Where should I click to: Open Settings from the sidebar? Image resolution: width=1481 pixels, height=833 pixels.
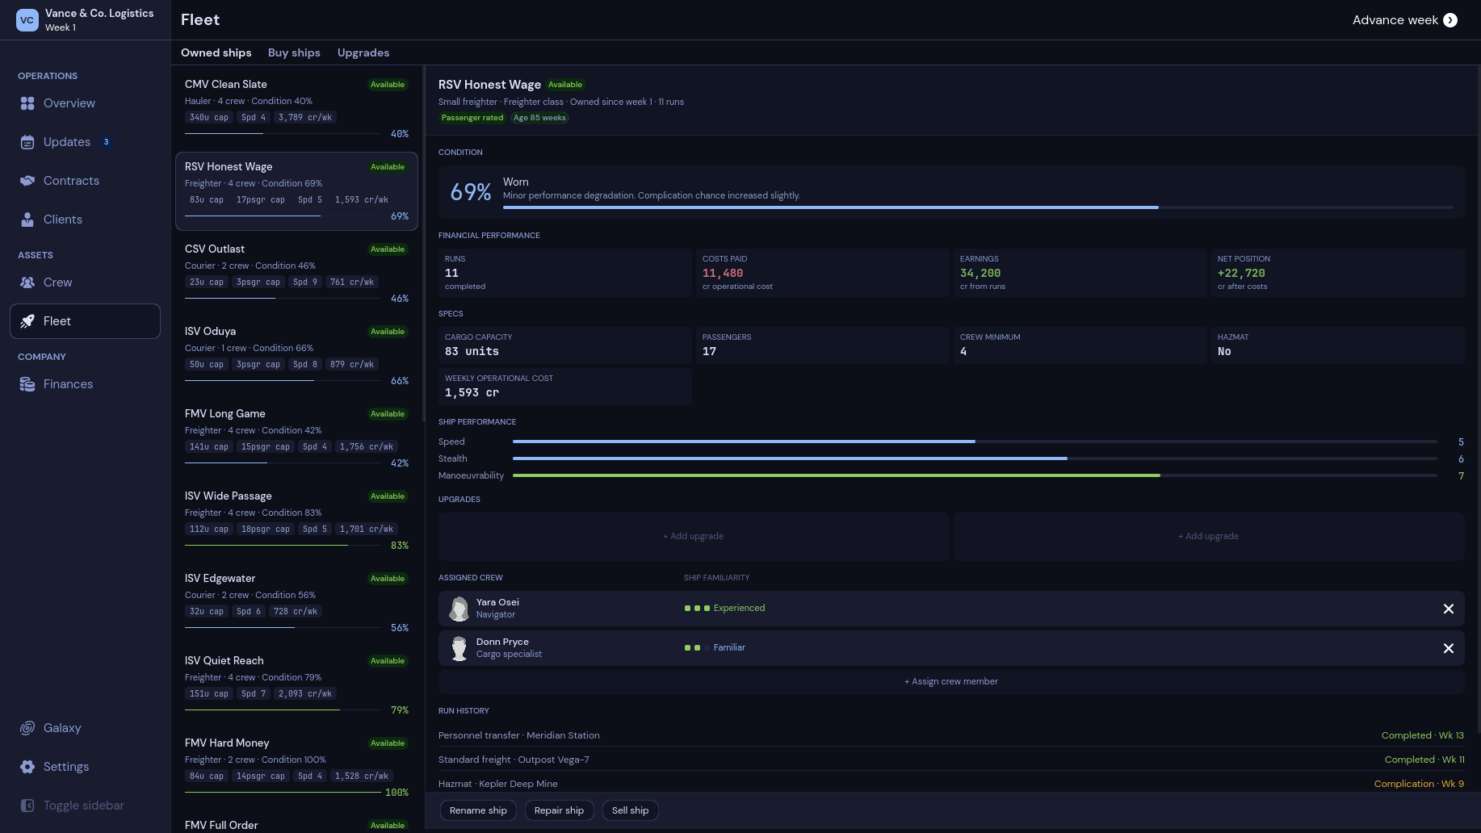tap(85, 767)
